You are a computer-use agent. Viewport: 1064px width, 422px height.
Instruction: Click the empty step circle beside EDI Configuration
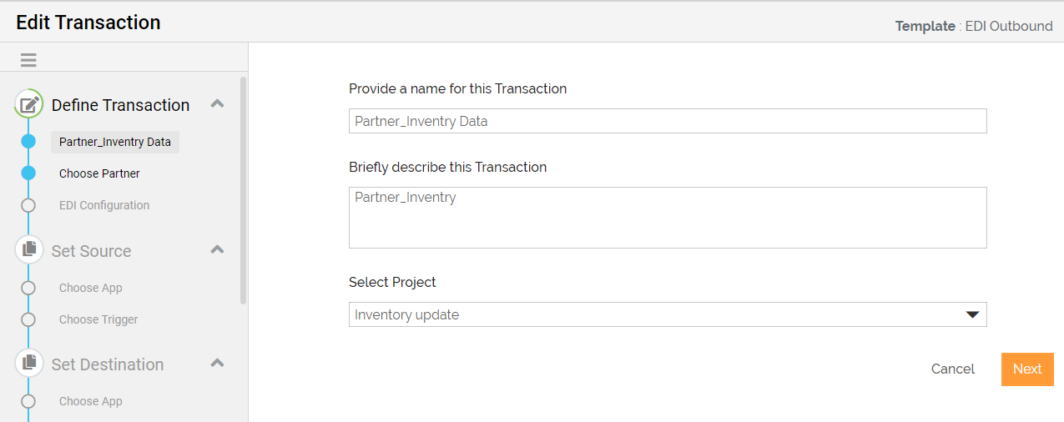click(x=28, y=205)
